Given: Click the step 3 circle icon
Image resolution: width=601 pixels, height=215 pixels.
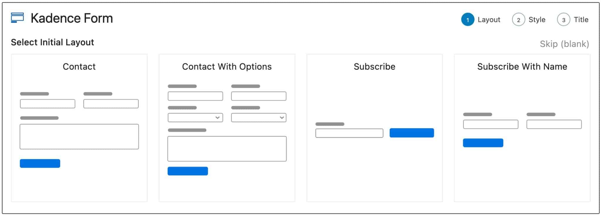Looking at the screenshot, I should (563, 19).
